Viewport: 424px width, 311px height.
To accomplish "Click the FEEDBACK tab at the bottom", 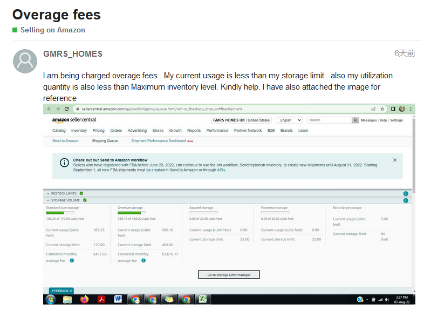I will [x=61, y=290].
